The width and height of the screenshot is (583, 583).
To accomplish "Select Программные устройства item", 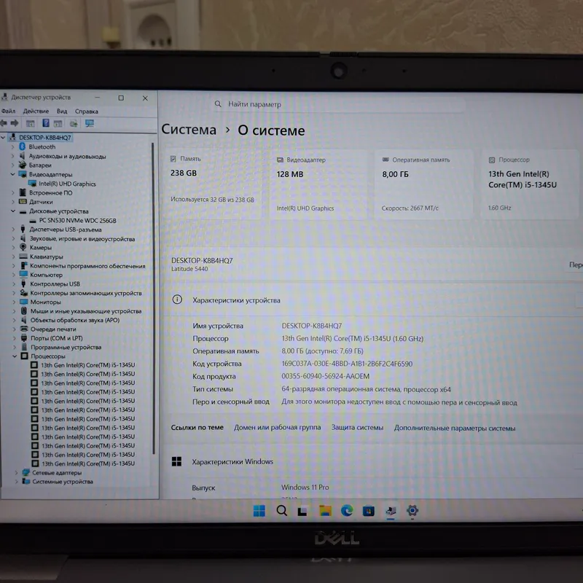I will [x=66, y=347].
